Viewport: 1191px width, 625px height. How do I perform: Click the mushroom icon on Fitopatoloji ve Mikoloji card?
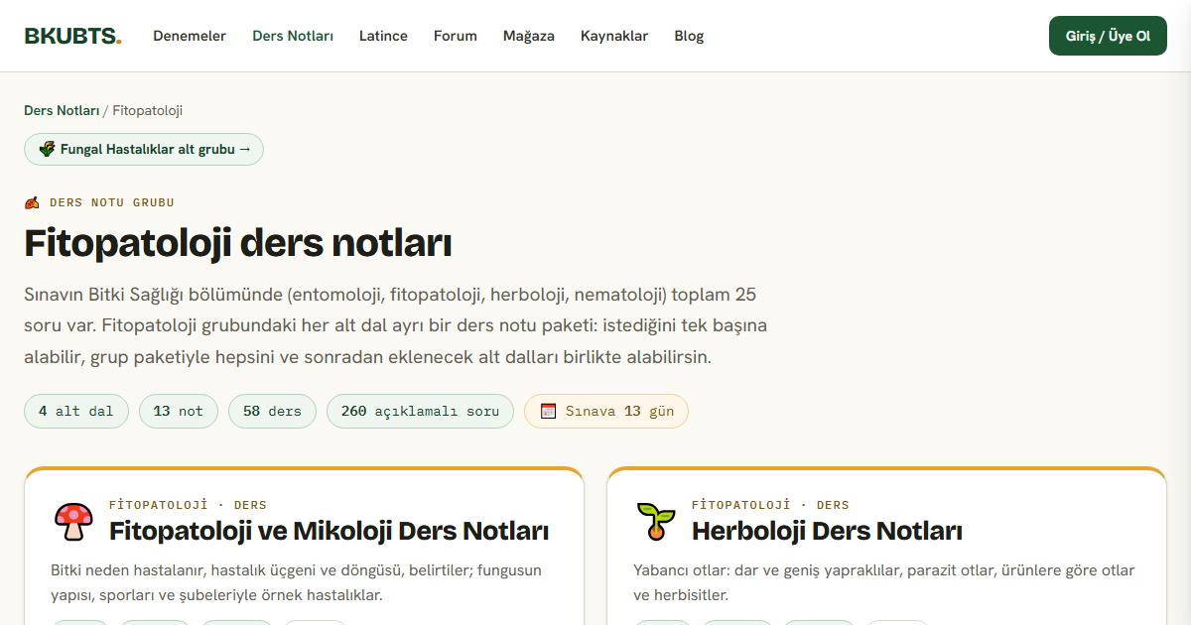point(72,521)
